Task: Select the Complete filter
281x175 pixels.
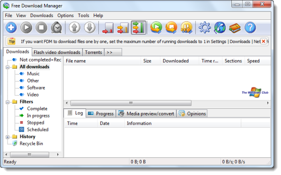Action: (x=37, y=109)
